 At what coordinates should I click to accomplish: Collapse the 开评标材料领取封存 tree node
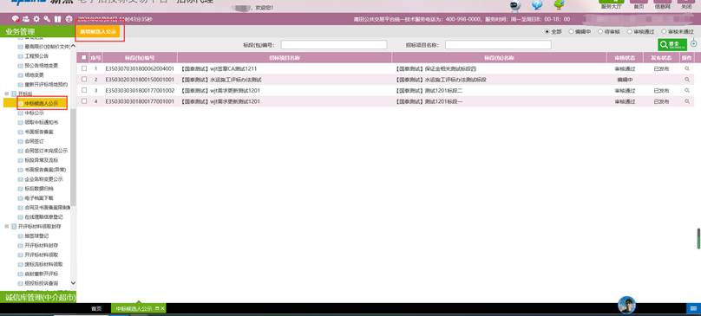pos(7,226)
